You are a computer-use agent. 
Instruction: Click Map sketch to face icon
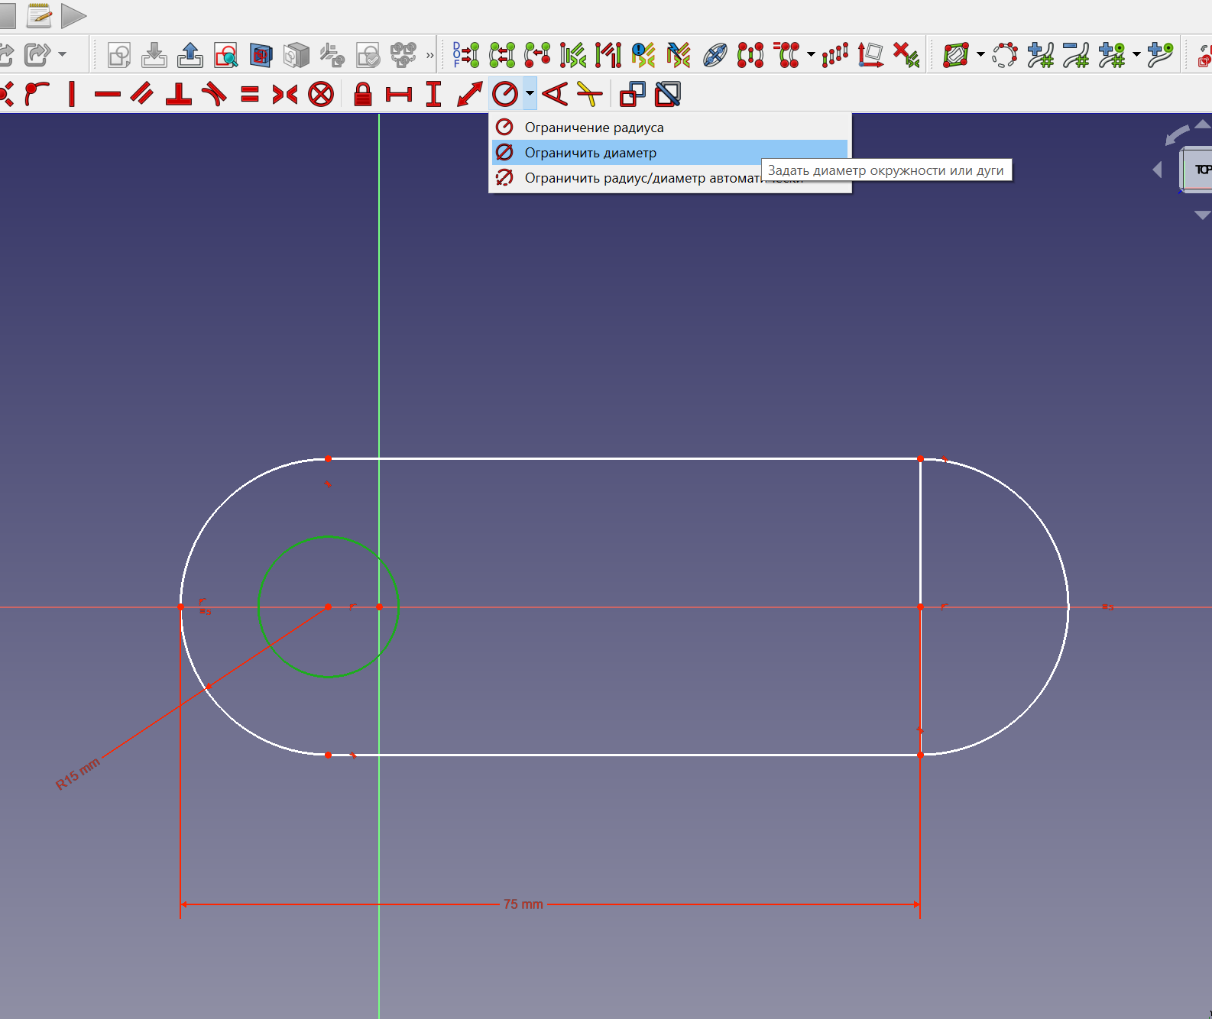(297, 55)
